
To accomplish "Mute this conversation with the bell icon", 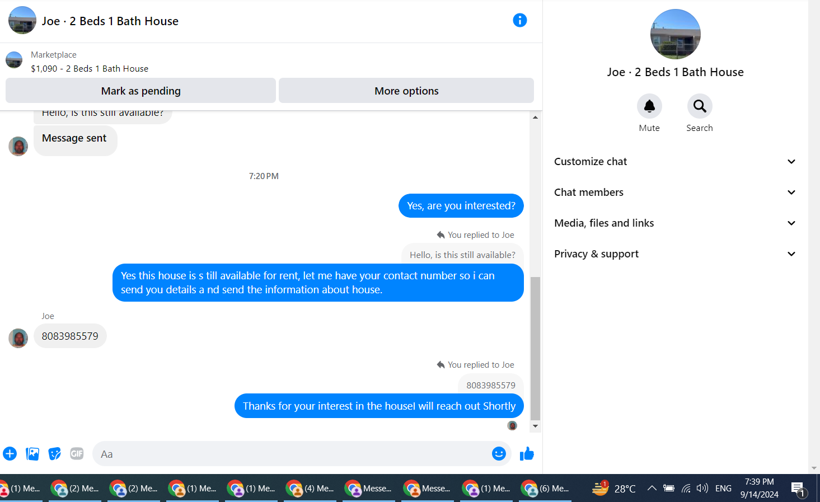I will click(649, 106).
